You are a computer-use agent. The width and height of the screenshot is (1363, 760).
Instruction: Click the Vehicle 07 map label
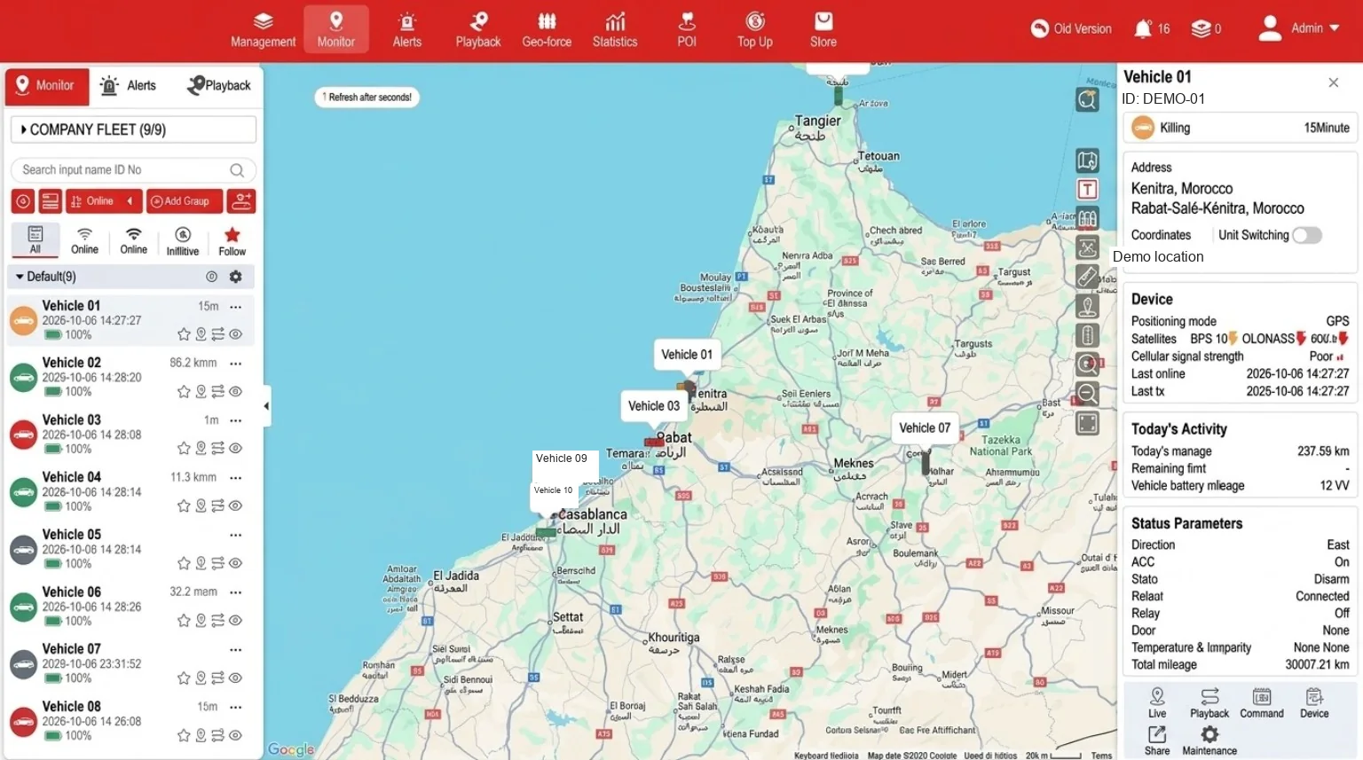point(925,427)
